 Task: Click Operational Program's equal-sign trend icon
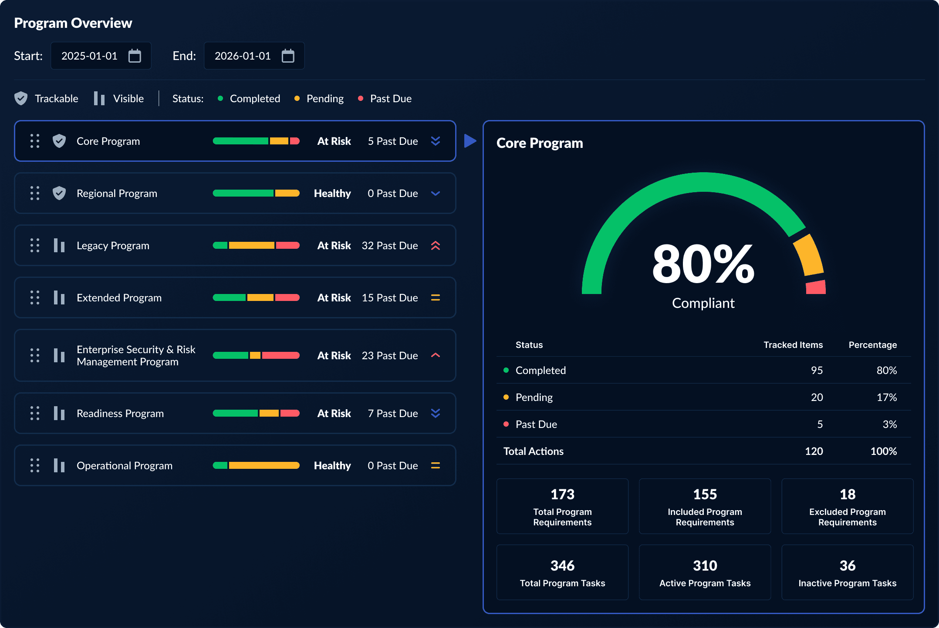pos(435,465)
